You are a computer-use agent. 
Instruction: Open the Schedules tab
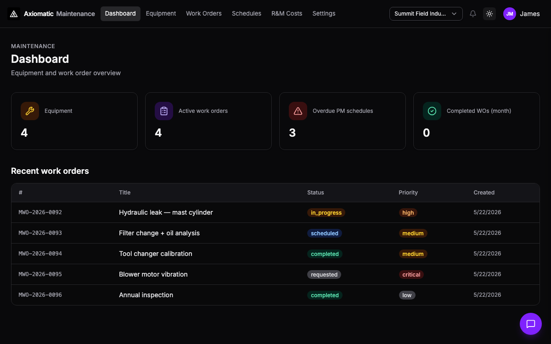pyautogui.click(x=247, y=14)
